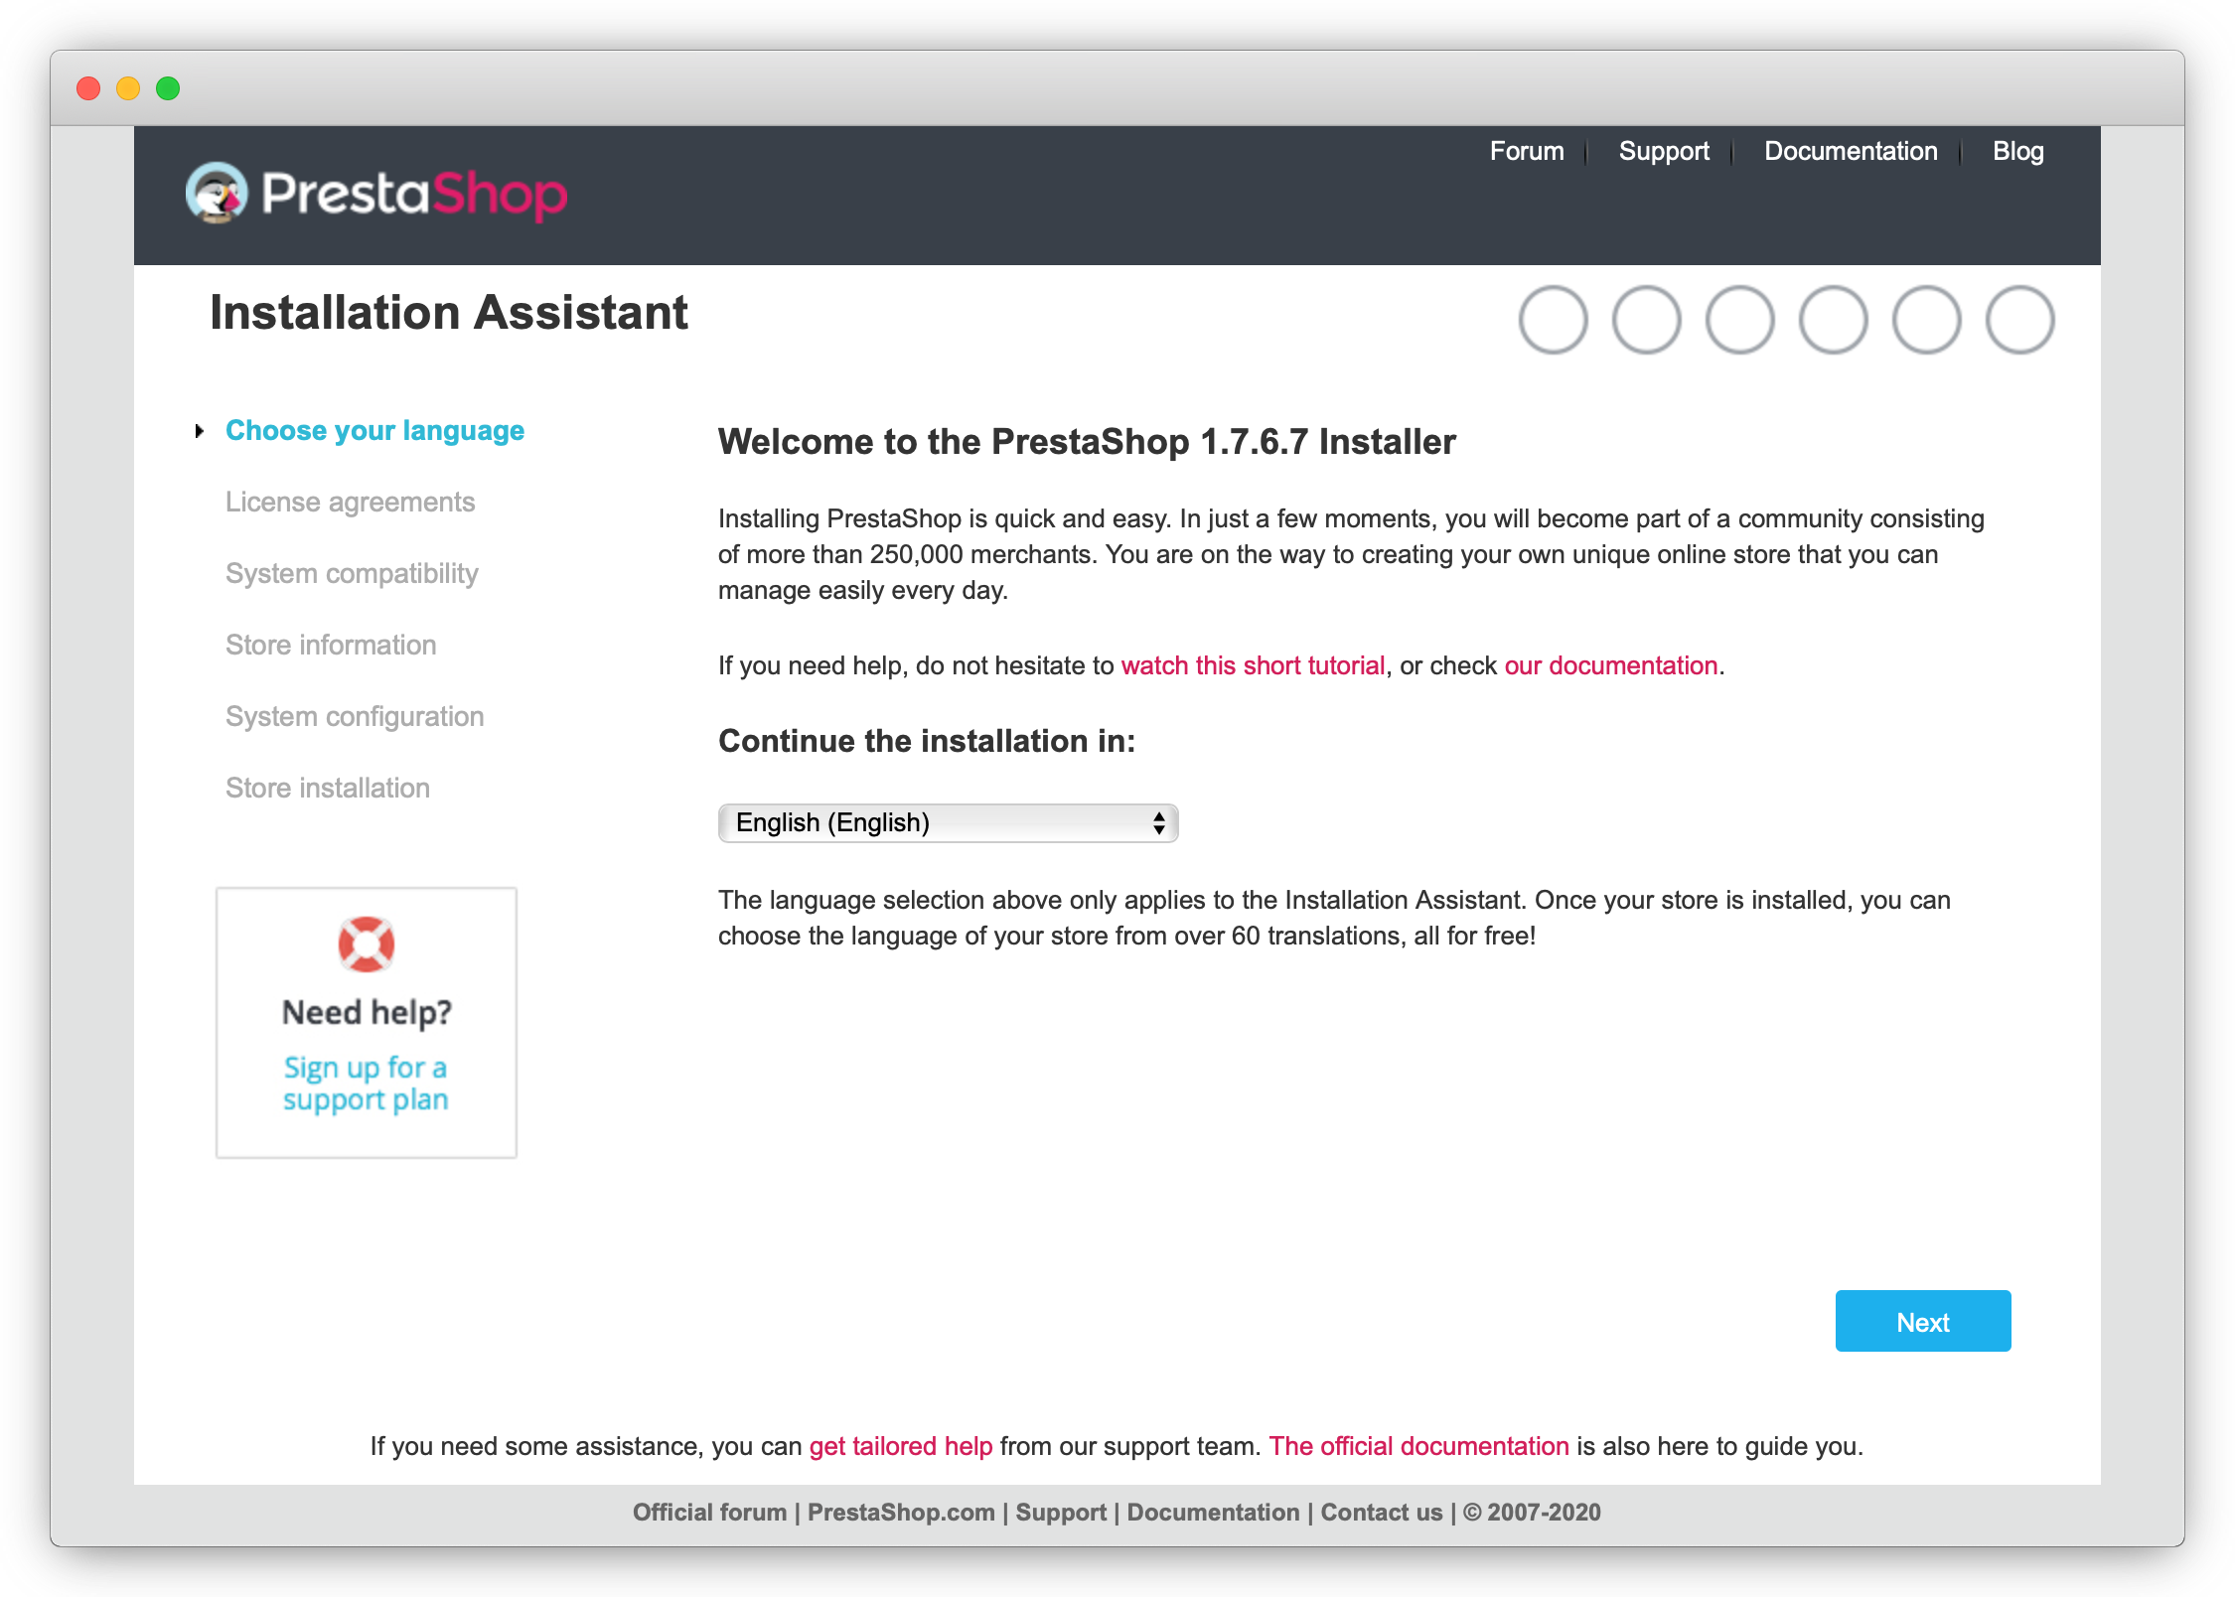This screenshot has height=1597, width=2235.
Task: Open the watch this short tutorial link
Action: tap(1253, 665)
